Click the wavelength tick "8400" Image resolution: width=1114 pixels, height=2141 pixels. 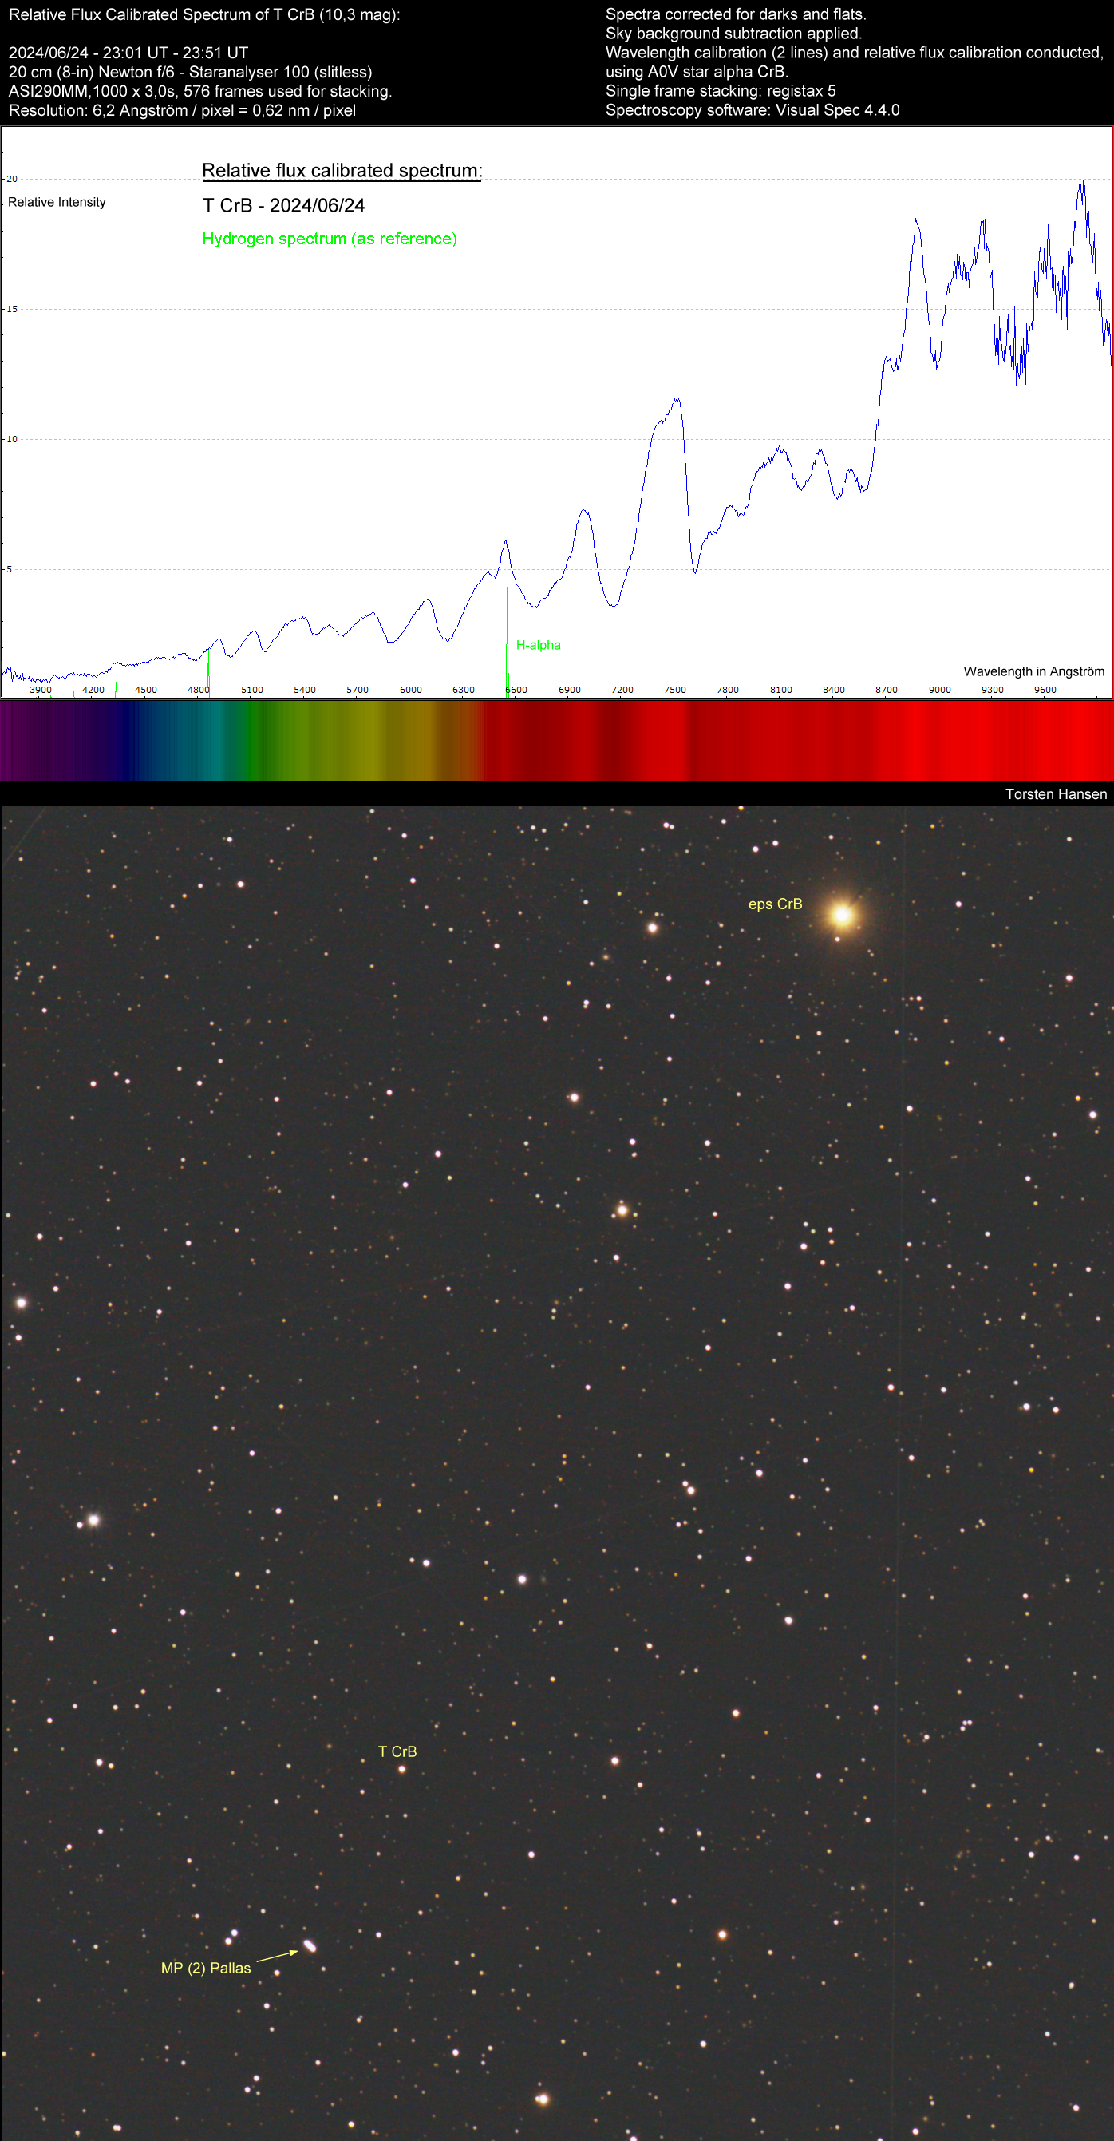pos(833,691)
